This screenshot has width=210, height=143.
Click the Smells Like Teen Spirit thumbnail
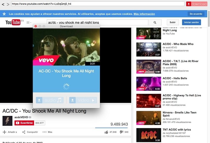point(149,118)
